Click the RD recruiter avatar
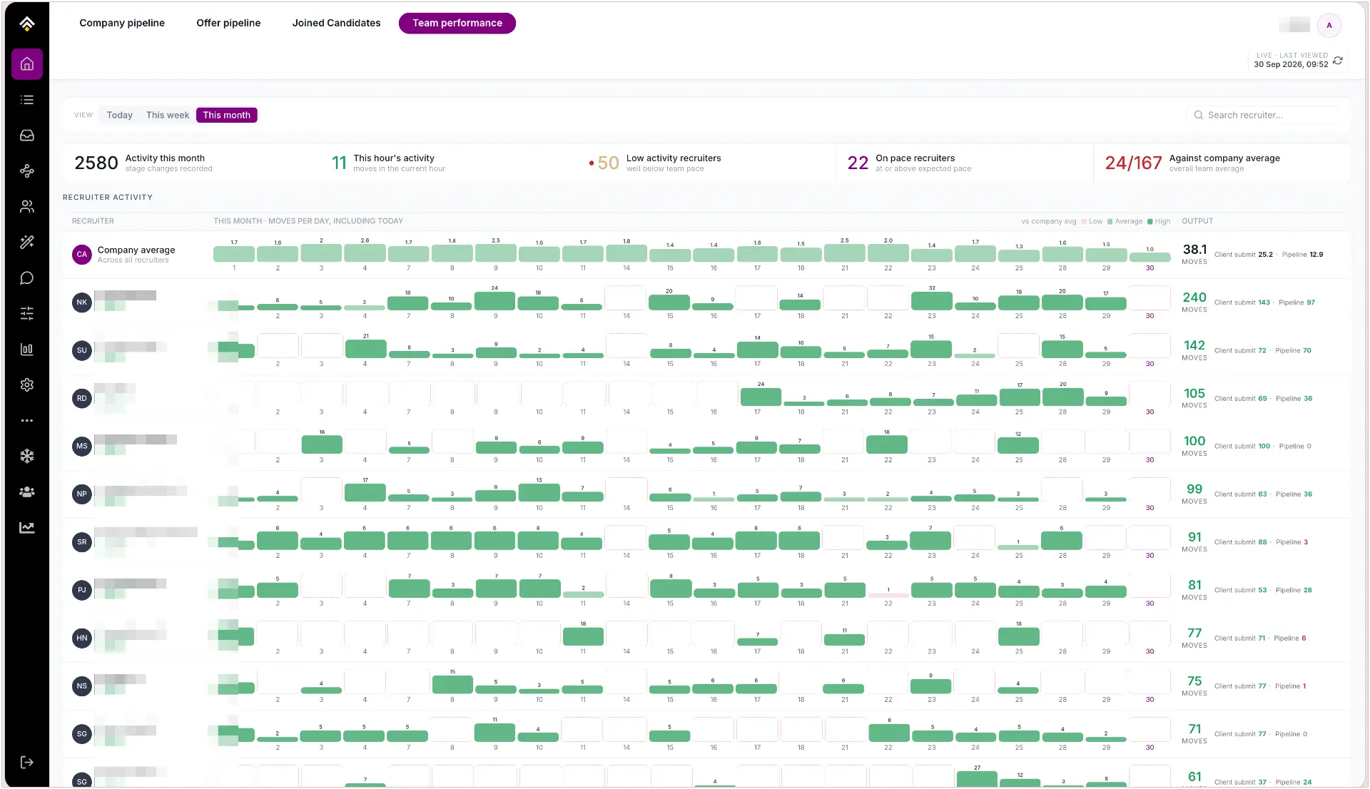Image resolution: width=1370 pixels, height=789 pixels. coord(82,399)
